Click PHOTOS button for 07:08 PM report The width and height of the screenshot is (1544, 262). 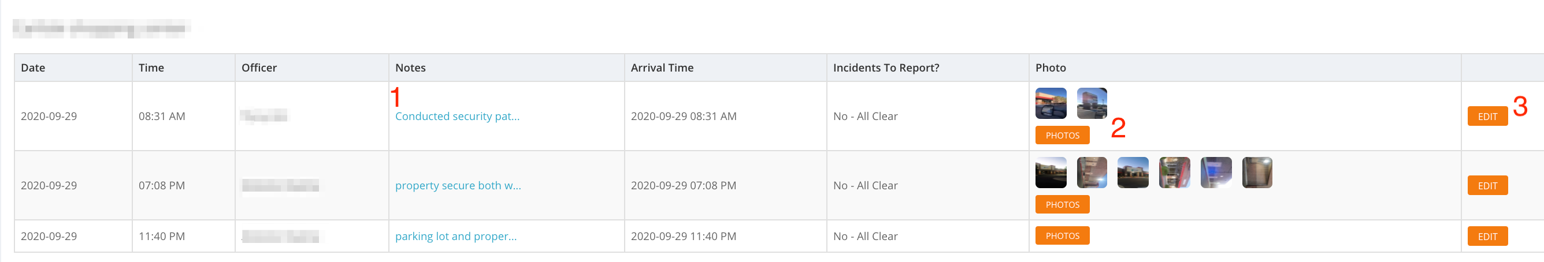click(x=1062, y=204)
